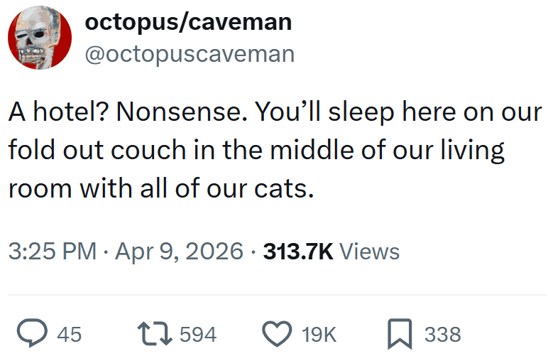Click the Views label

point(370,251)
